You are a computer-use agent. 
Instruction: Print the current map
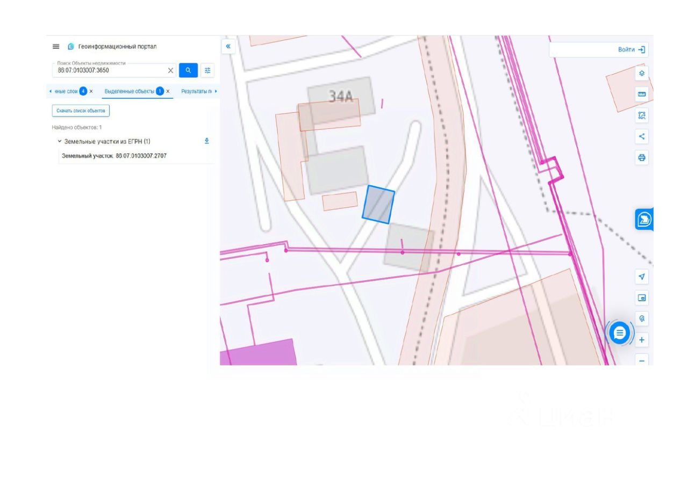[642, 157]
